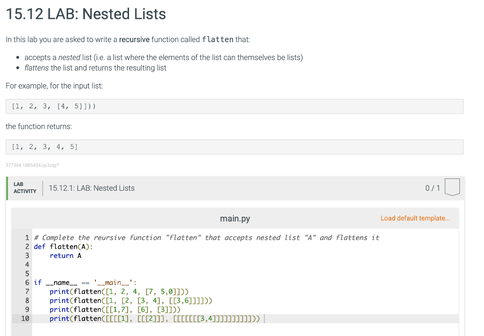The width and height of the screenshot is (484, 336).
Task: Click the identifier text 377344.1885434.qx3zqy7
Action: [32, 165]
